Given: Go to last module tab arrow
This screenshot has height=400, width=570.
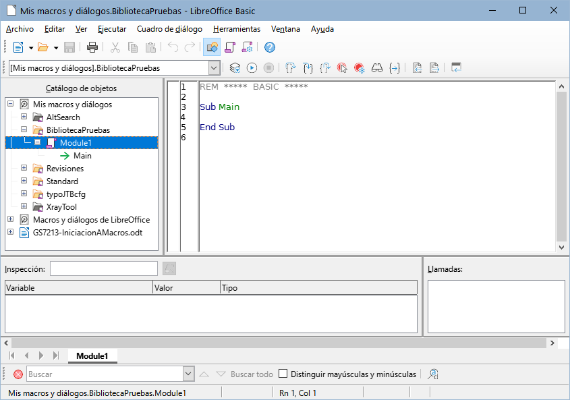Looking at the screenshot, I should [x=55, y=355].
